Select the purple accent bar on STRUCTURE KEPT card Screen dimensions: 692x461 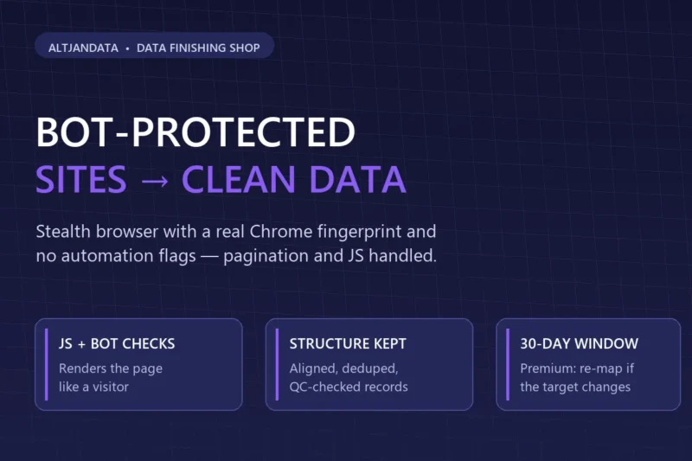[x=277, y=364]
